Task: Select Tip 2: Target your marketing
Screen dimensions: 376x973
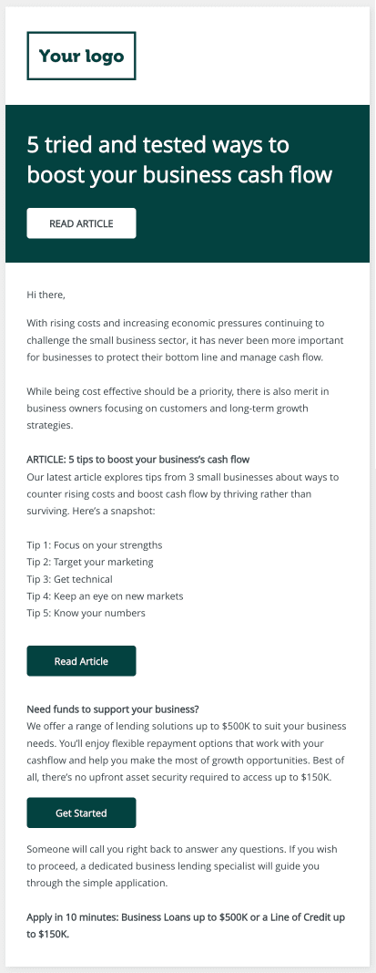Action: pyautogui.click(x=90, y=563)
